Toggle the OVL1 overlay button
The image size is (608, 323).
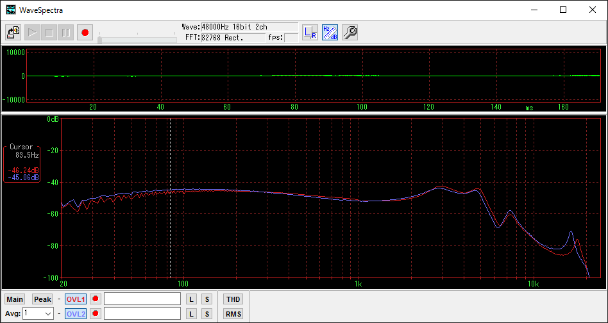[76, 299]
